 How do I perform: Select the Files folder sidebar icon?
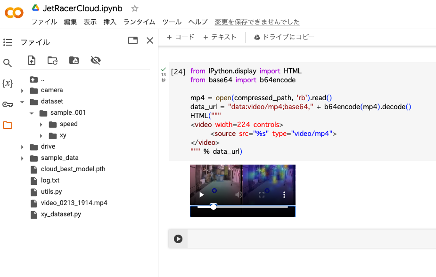point(8,125)
